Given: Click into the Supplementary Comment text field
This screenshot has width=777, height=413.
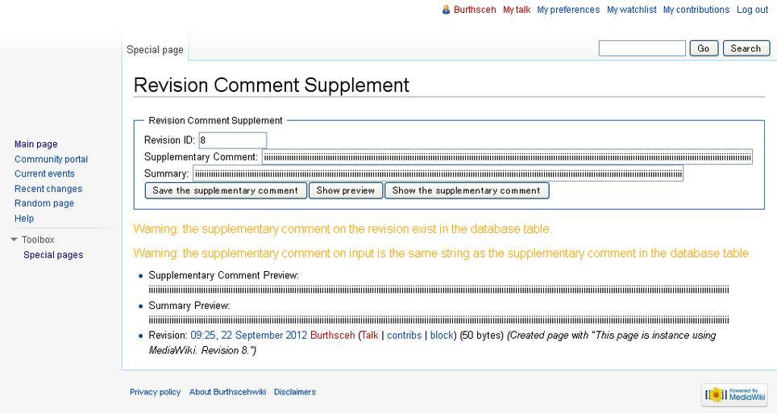Looking at the screenshot, I should pyautogui.click(x=508, y=157).
